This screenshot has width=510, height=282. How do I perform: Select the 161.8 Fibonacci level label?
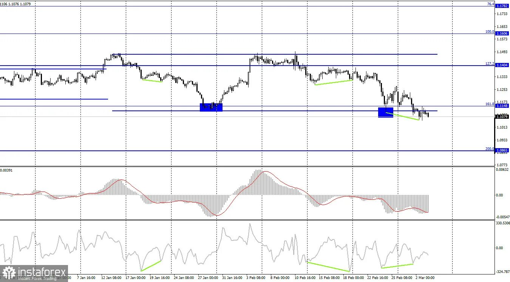click(x=490, y=104)
